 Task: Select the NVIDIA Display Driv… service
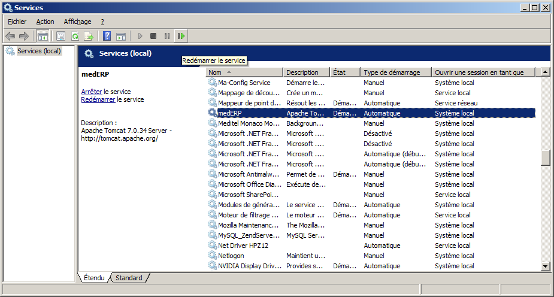pyautogui.click(x=371, y=266)
